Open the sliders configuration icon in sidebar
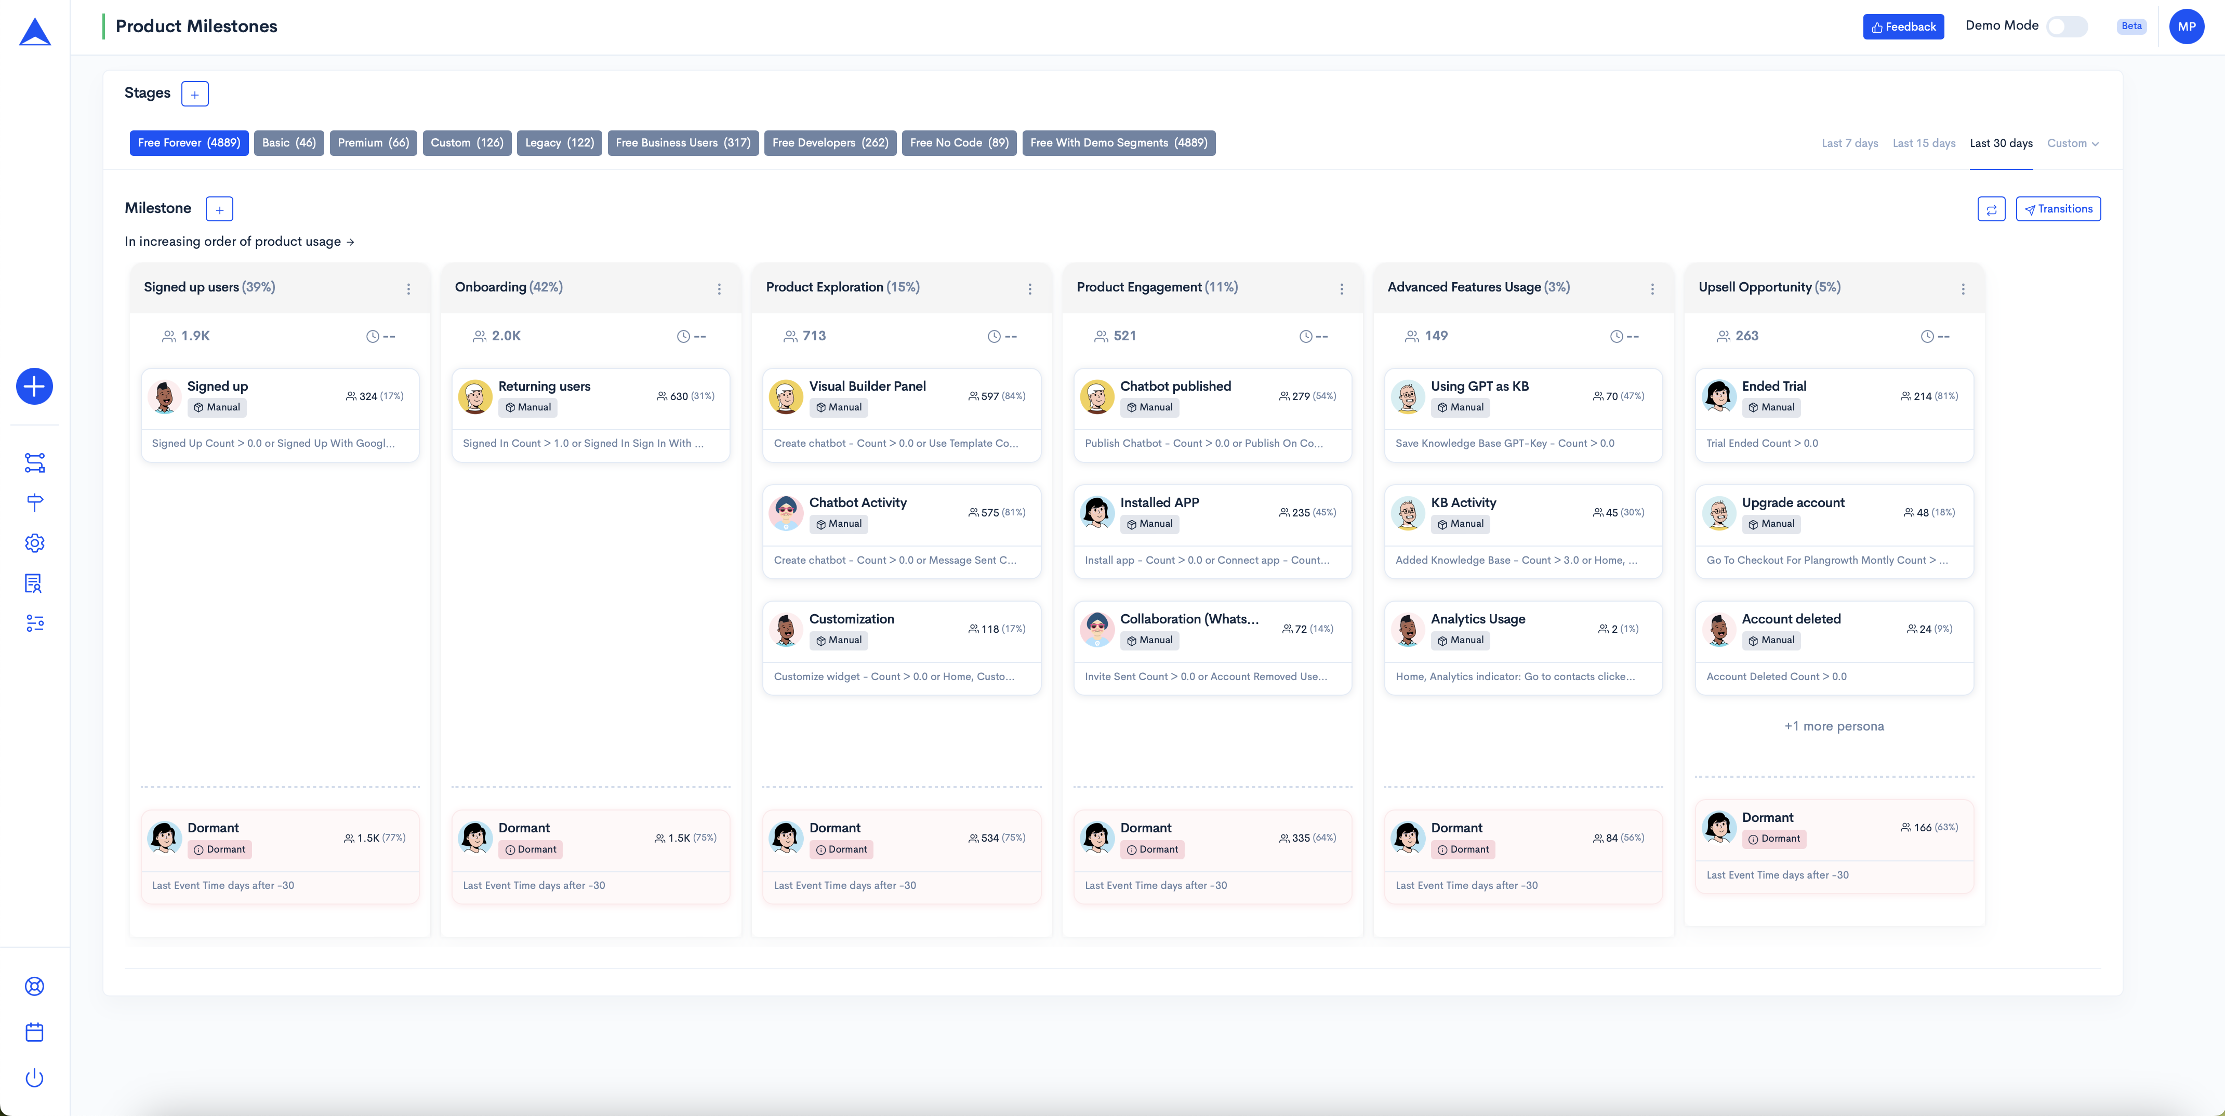Screen dimensions: 2225x1116 coord(34,623)
